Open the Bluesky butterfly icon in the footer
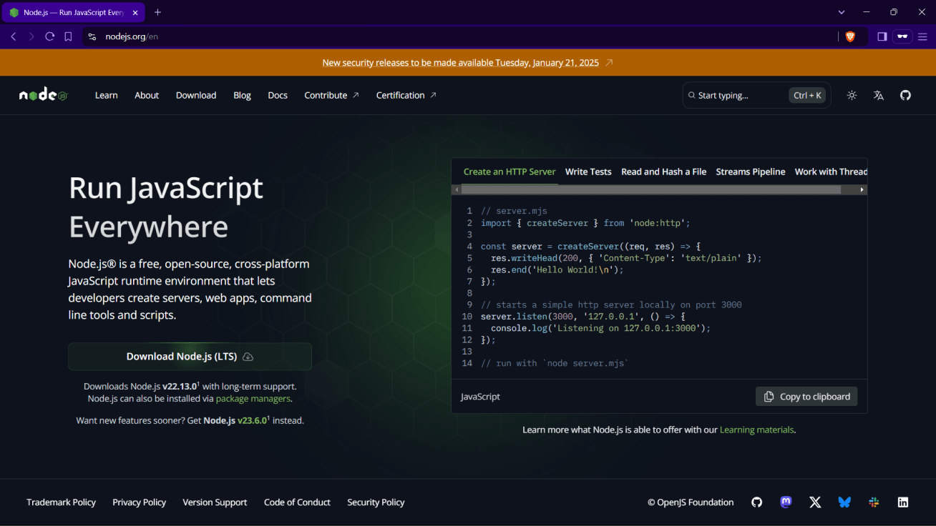This screenshot has width=936, height=526. coord(844,502)
